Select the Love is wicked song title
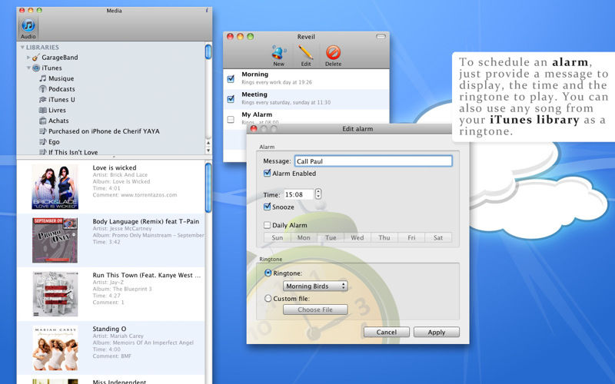Image resolution: width=615 pixels, height=384 pixels. (x=115, y=167)
